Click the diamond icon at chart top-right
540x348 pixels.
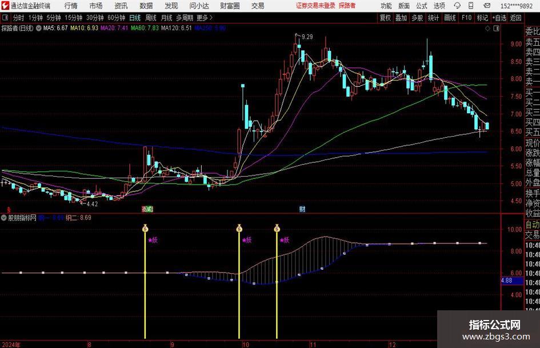[487, 29]
